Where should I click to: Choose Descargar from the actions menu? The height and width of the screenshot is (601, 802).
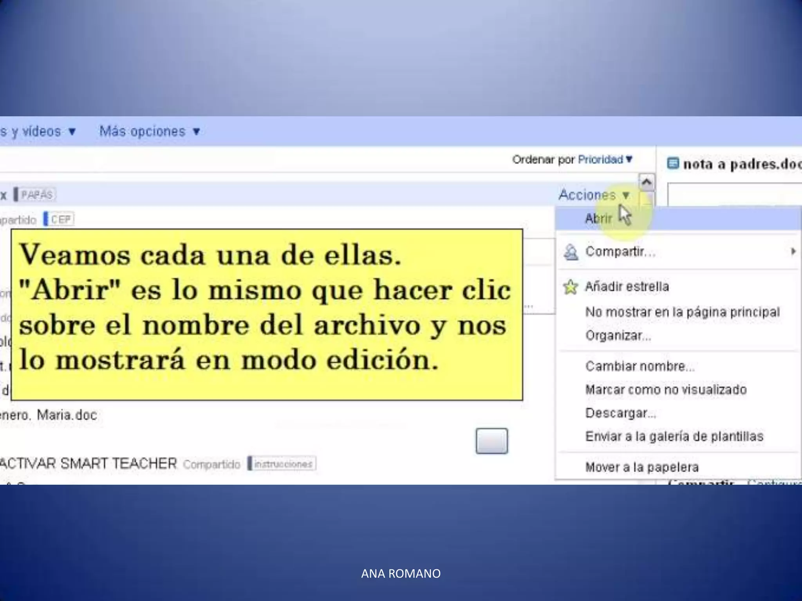click(620, 413)
